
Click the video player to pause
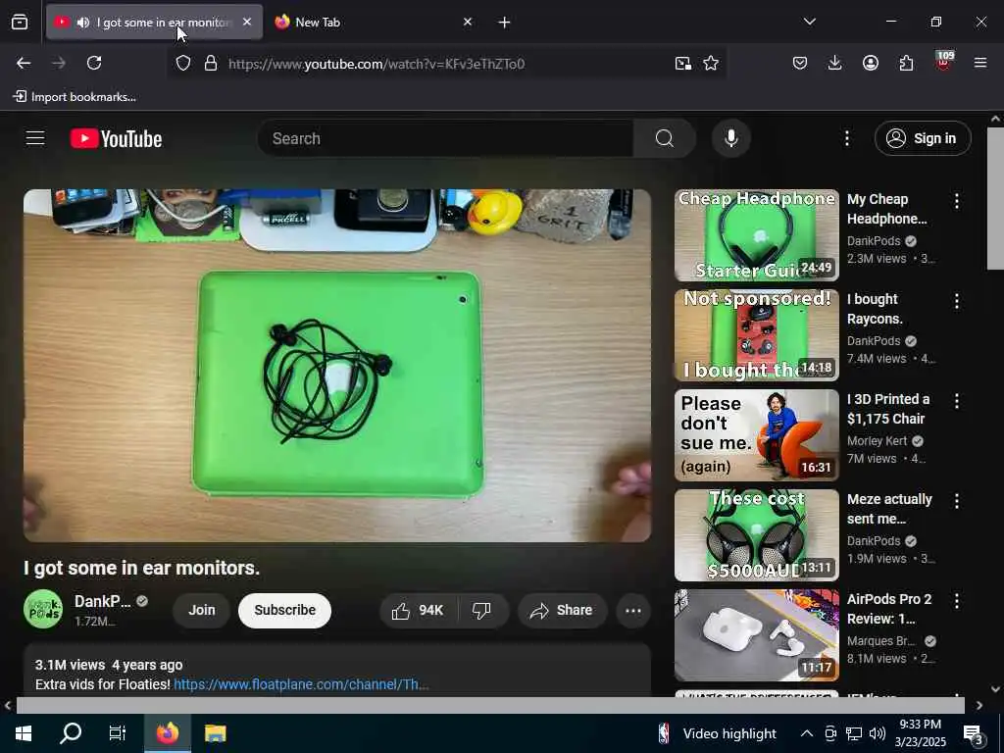click(337, 366)
